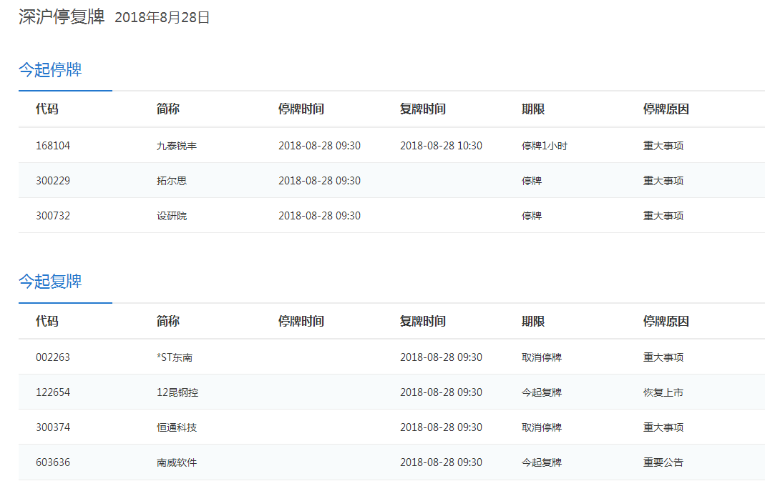Open stock 拓尔思 entry
This screenshot has width=765, height=481.
coord(172,181)
